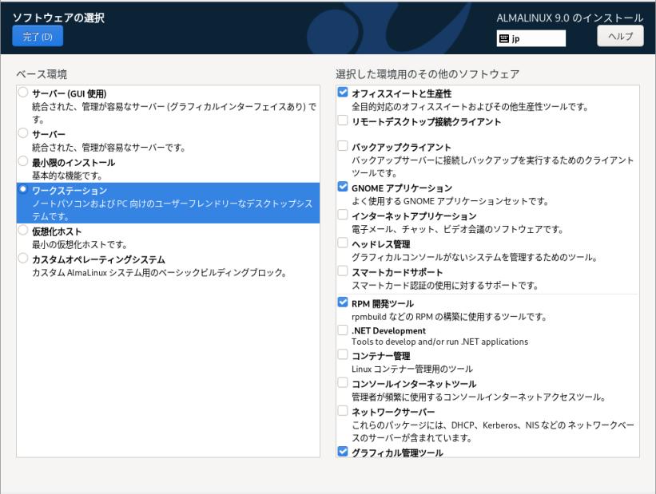Check ヘッドレス管理 checkbox
Viewport: 656px width, 494px height.
tap(343, 243)
